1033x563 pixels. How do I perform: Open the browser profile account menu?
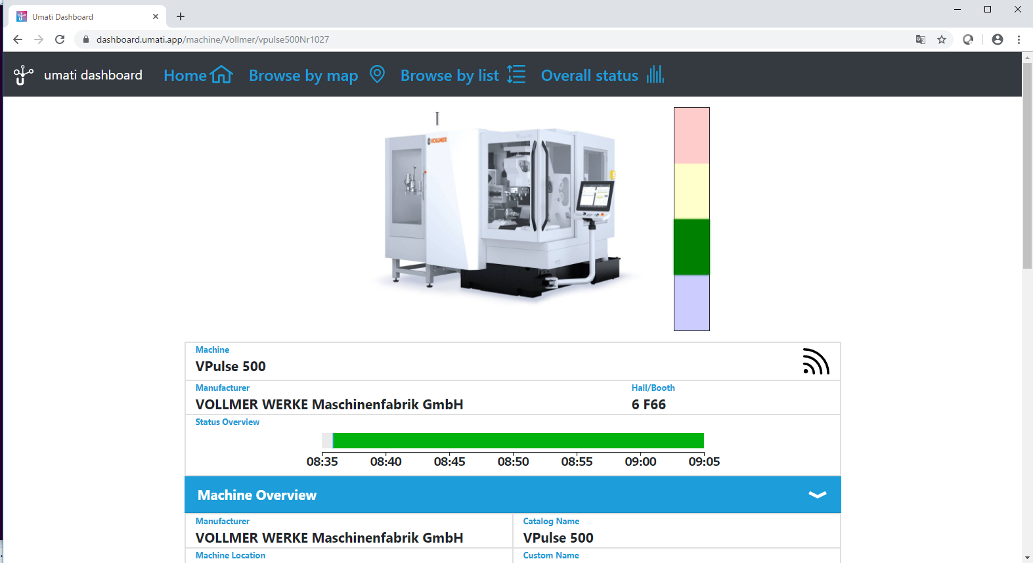click(998, 39)
